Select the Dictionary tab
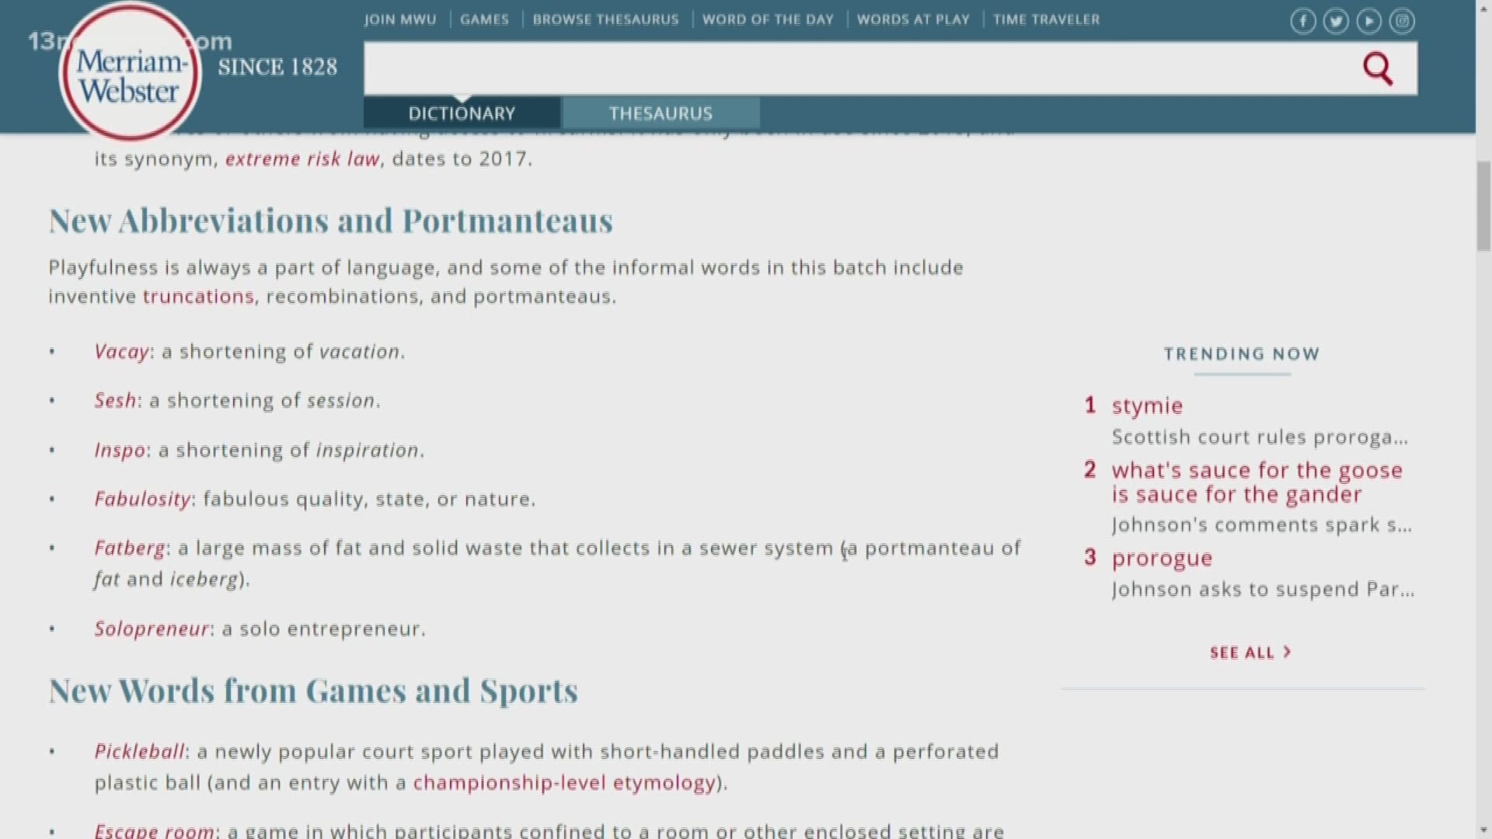The image size is (1492, 839). (462, 113)
